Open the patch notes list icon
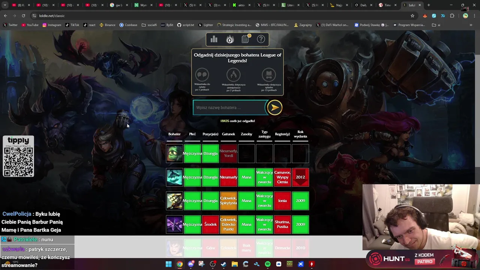This screenshot has height=270, width=480. coord(246,39)
